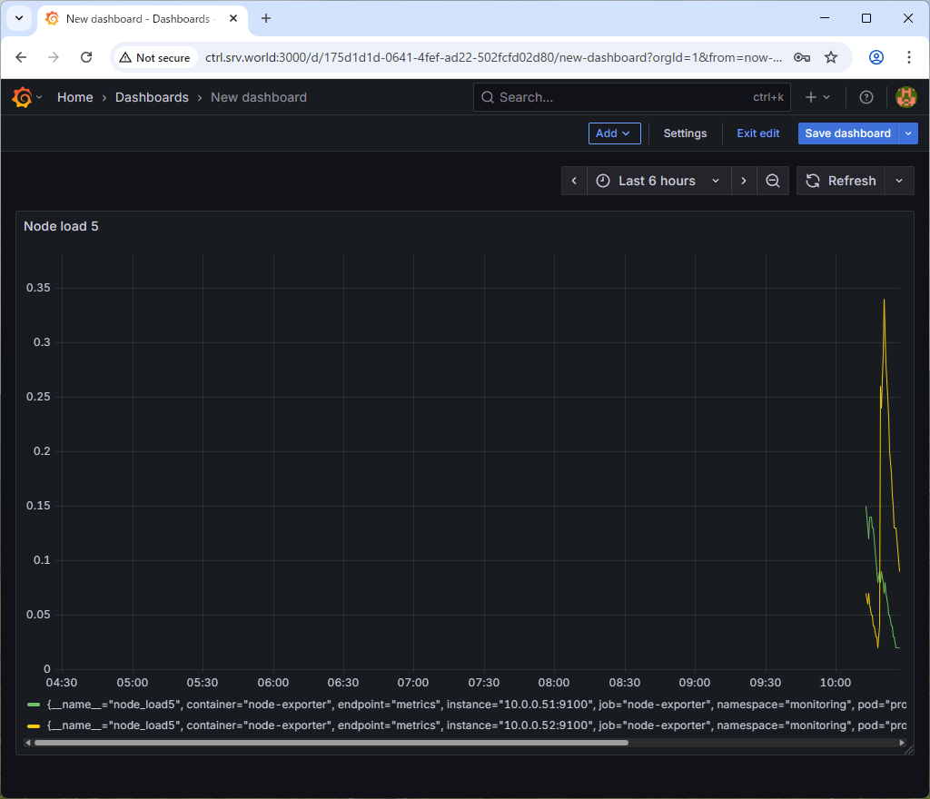The height and width of the screenshot is (799, 930).
Task: Open the Add dropdown menu
Action: coord(614,133)
